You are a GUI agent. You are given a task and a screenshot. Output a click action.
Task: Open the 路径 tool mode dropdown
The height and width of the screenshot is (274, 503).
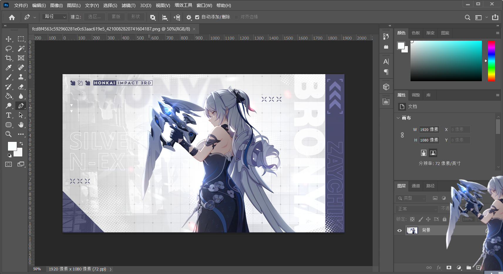click(55, 17)
